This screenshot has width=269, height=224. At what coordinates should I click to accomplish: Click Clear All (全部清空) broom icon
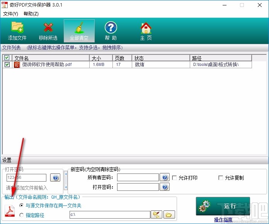[x=79, y=27]
